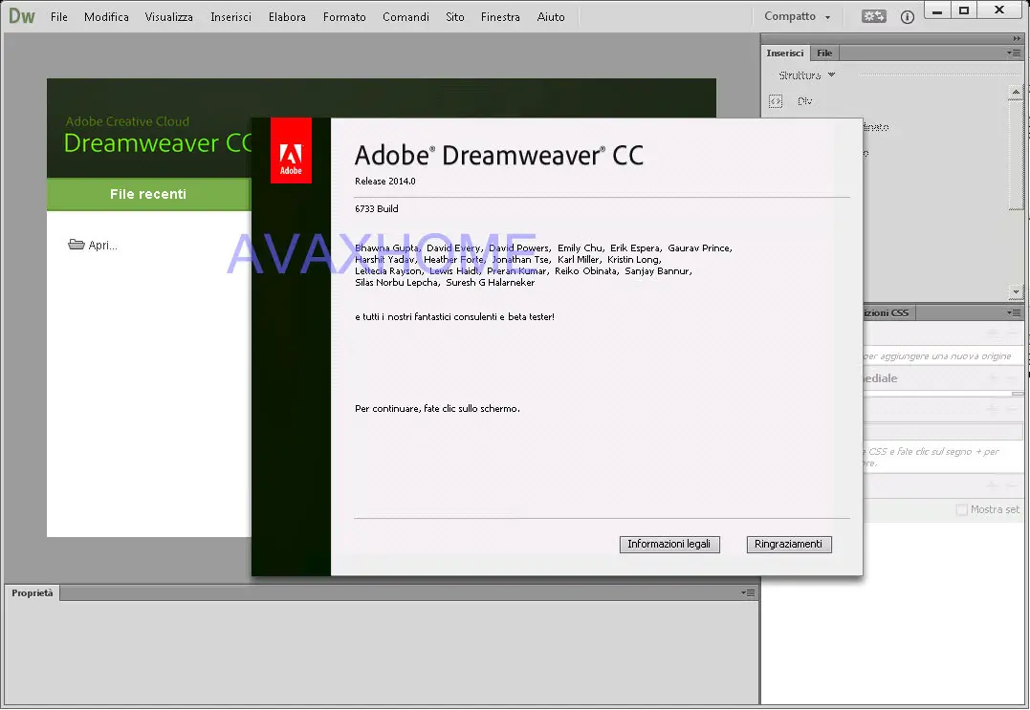The height and width of the screenshot is (710, 1030).
Task: Open the Formato menu
Action: click(344, 17)
